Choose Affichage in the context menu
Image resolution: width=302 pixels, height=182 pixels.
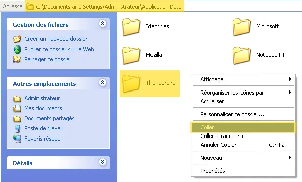(243, 79)
